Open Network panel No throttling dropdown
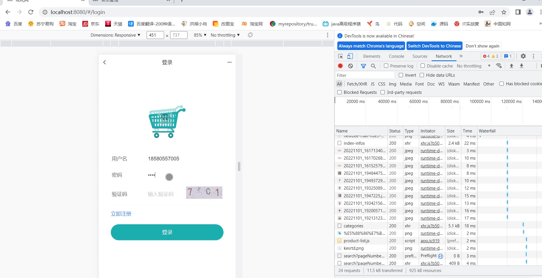The image size is (542, 278). (473, 66)
